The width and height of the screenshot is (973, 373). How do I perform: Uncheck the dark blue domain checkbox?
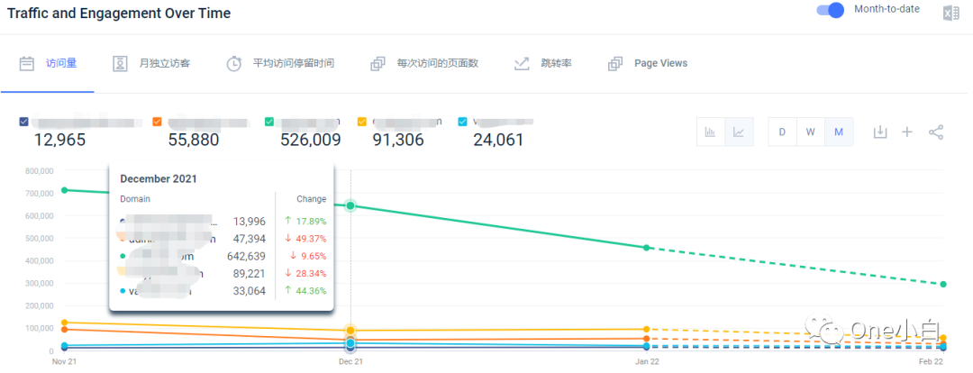(x=24, y=122)
